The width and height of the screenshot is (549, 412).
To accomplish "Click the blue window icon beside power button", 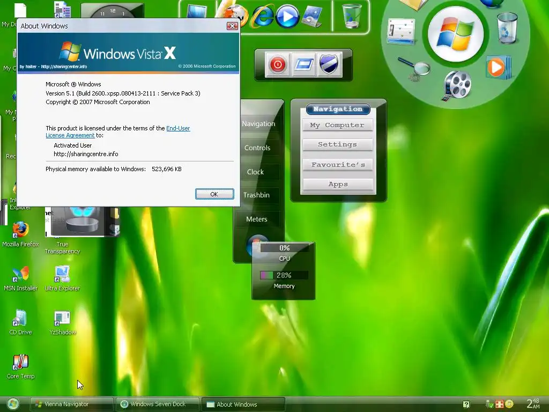I will pos(303,64).
